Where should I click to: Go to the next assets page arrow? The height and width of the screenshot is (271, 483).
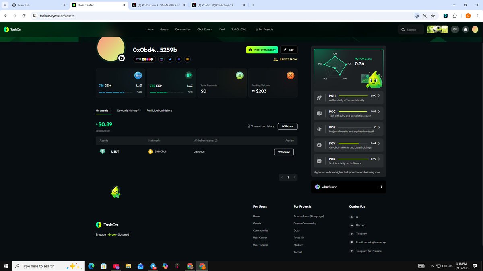pos(295,177)
